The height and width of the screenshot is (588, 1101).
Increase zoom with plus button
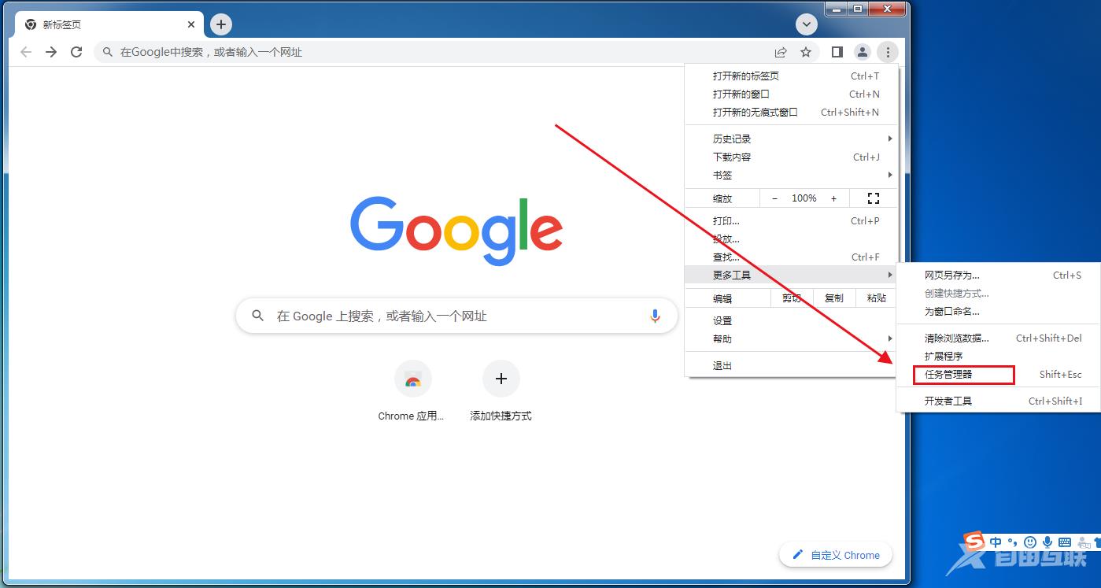[x=834, y=198]
